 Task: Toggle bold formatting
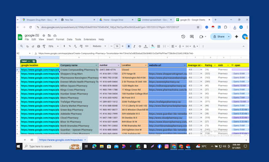point(129,46)
